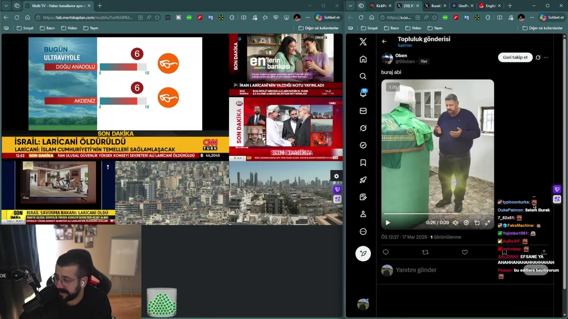This screenshot has width=568, height=319.
Task: Select ultraviolet weather forecast stream tile
Action: [x=115, y=84]
